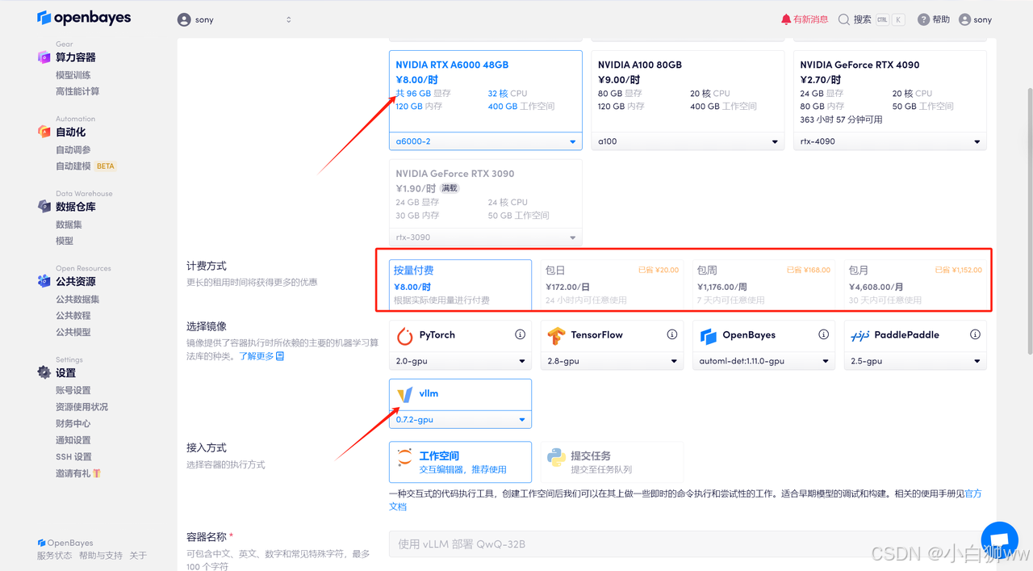This screenshot has width=1033, height=571.
Task: Open 自动建模 BETA in sidebar
Action: (x=86, y=166)
